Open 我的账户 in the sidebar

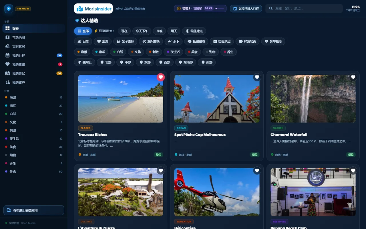click(x=34, y=82)
